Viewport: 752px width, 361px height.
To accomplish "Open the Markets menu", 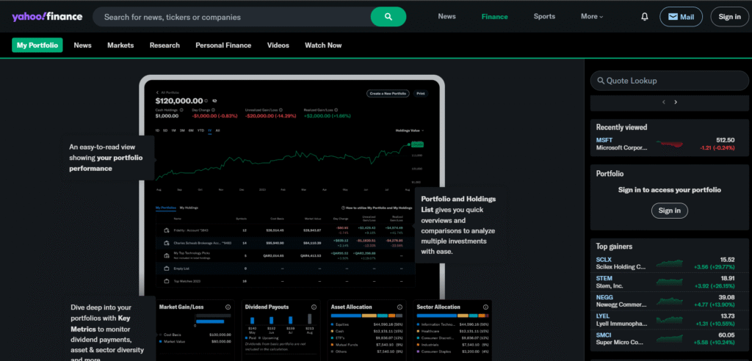I will (120, 45).
